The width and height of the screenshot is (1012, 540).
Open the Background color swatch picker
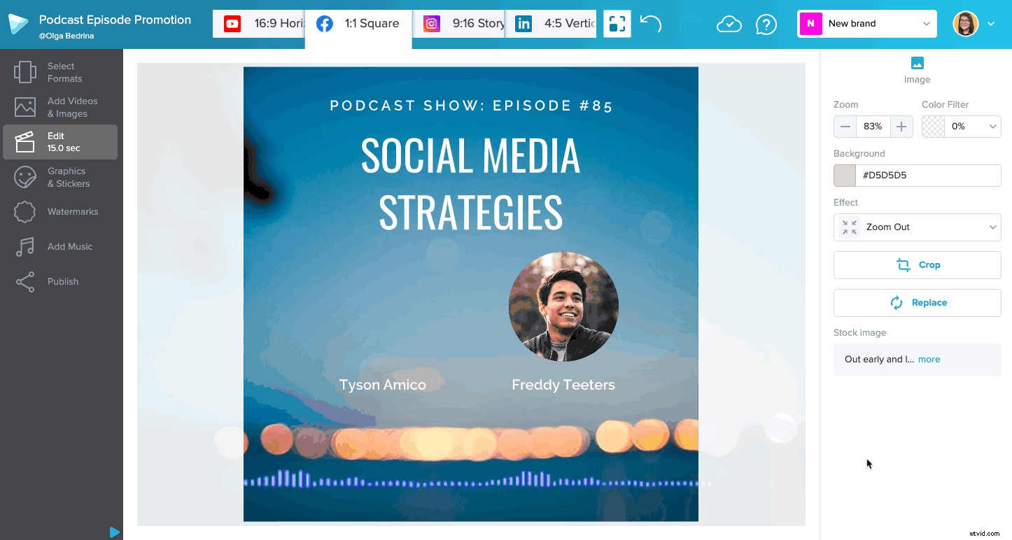click(x=844, y=175)
